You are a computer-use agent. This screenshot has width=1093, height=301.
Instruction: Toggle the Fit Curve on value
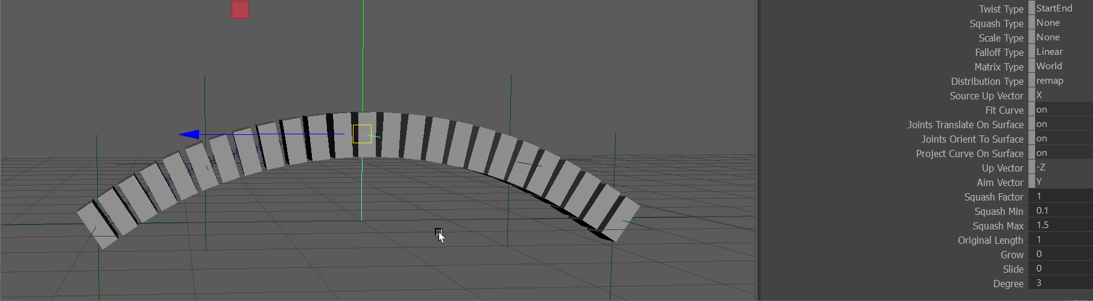(1061, 110)
